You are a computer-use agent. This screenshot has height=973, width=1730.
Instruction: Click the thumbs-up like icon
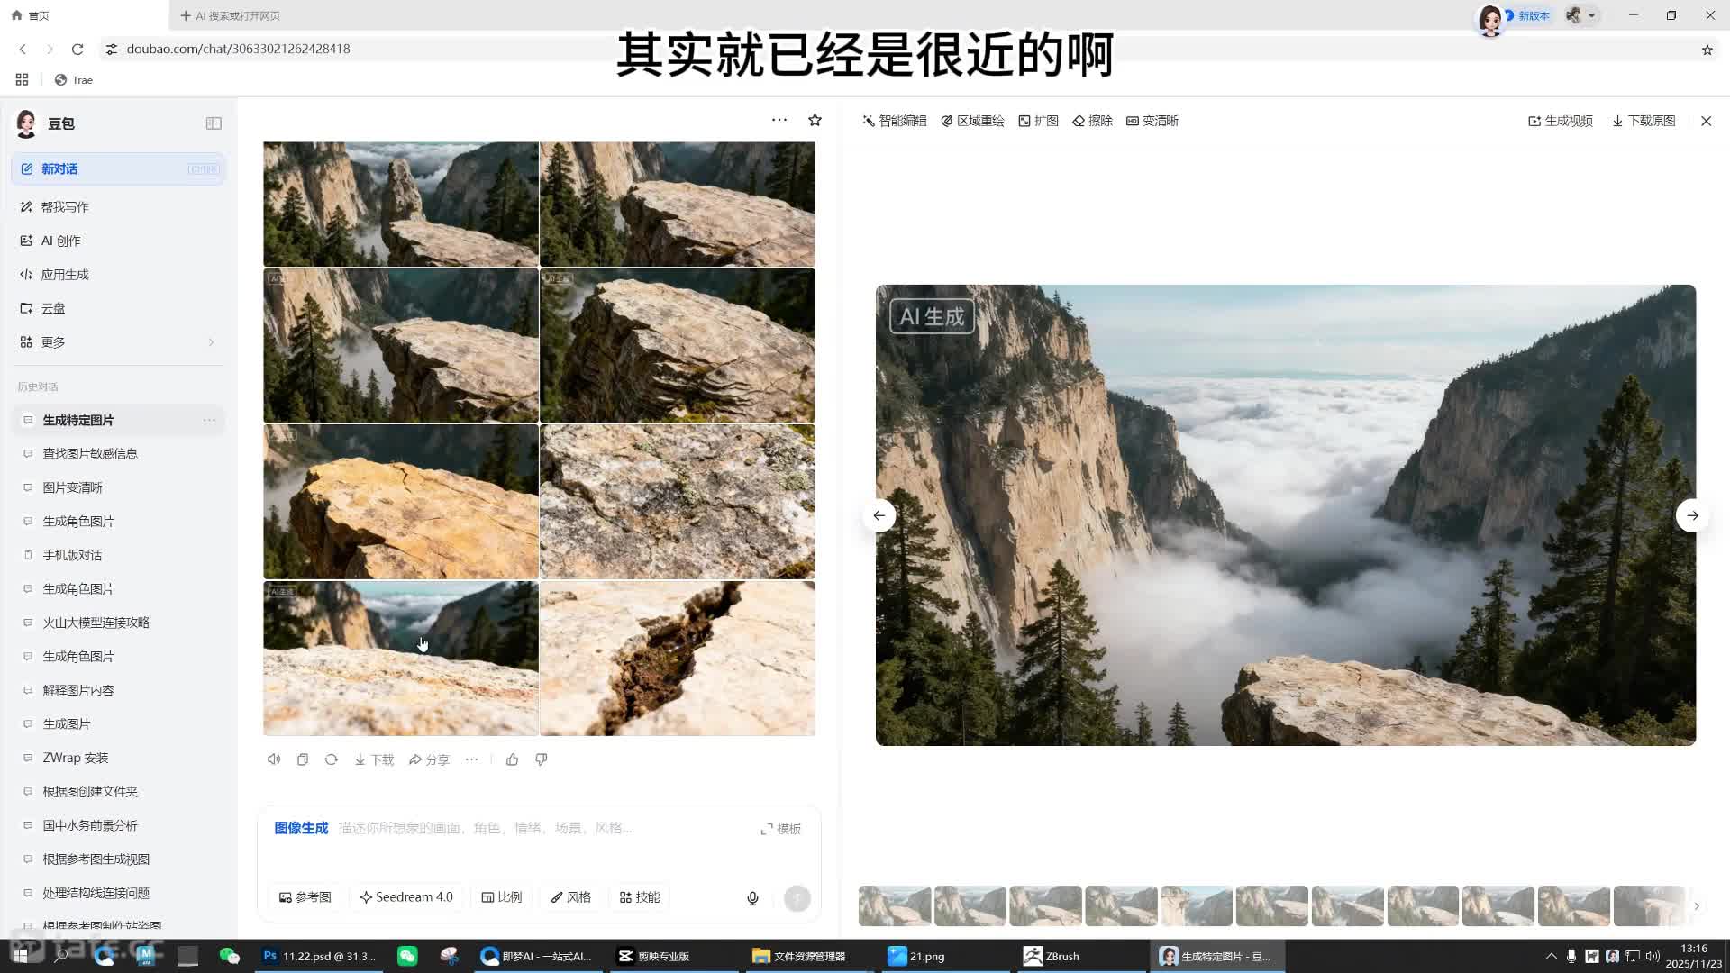click(512, 759)
